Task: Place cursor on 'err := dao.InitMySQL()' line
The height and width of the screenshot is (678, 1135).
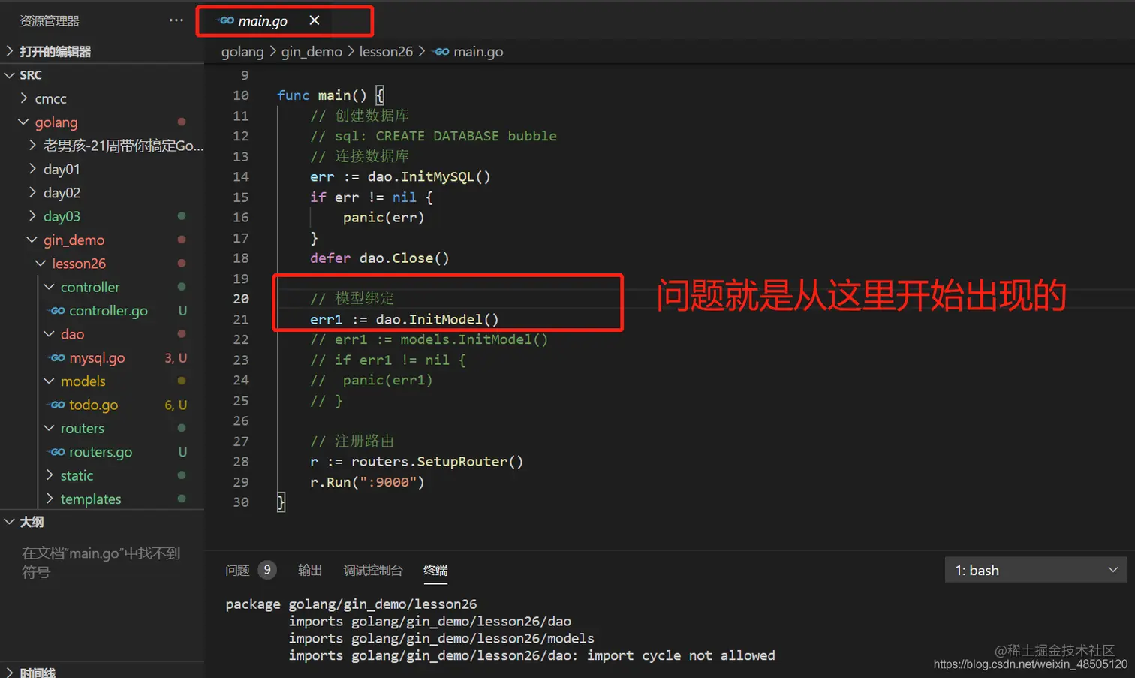Action: pos(400,177)
